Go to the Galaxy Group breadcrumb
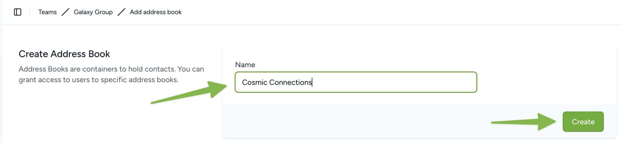This screenshot has height=143, width=622. click(93, 12)
